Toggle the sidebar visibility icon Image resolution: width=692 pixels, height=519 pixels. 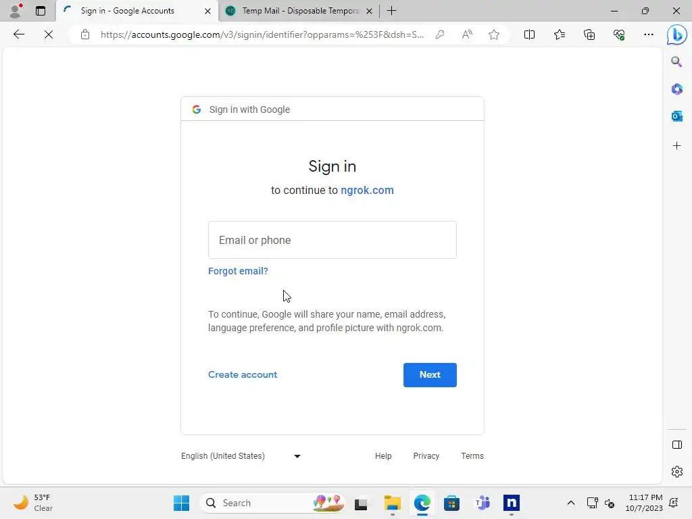click(x=676, y=445)
